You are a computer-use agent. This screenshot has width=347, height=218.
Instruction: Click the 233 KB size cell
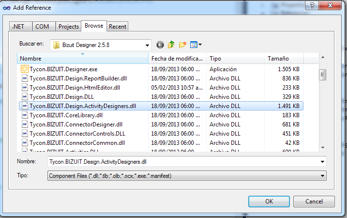point(291,88)
